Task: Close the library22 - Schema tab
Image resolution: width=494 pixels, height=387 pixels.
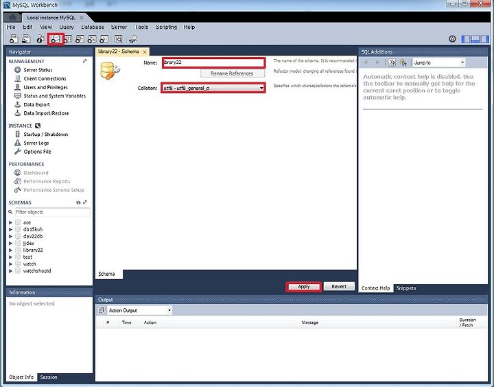Action: tap(145, 51)
